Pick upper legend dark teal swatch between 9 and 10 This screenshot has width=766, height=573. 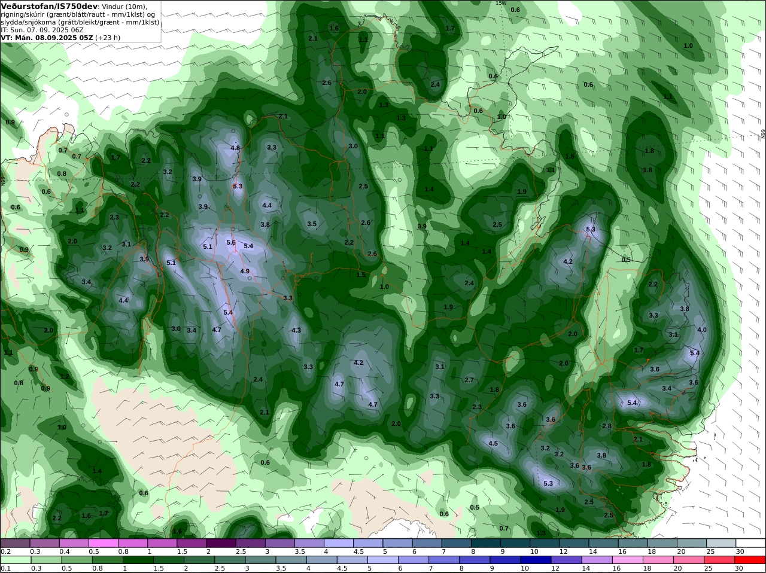[x=515, y=543]
